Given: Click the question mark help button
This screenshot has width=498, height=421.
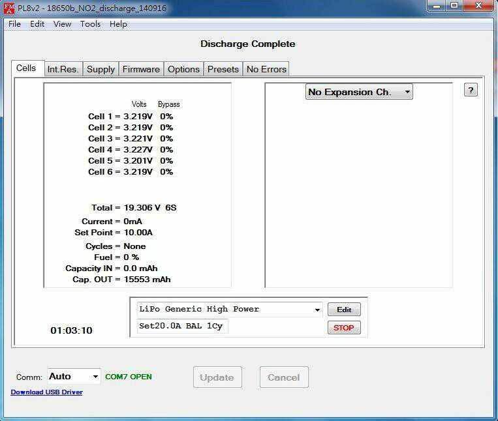Looking at the screenshot, I should 471,90.
